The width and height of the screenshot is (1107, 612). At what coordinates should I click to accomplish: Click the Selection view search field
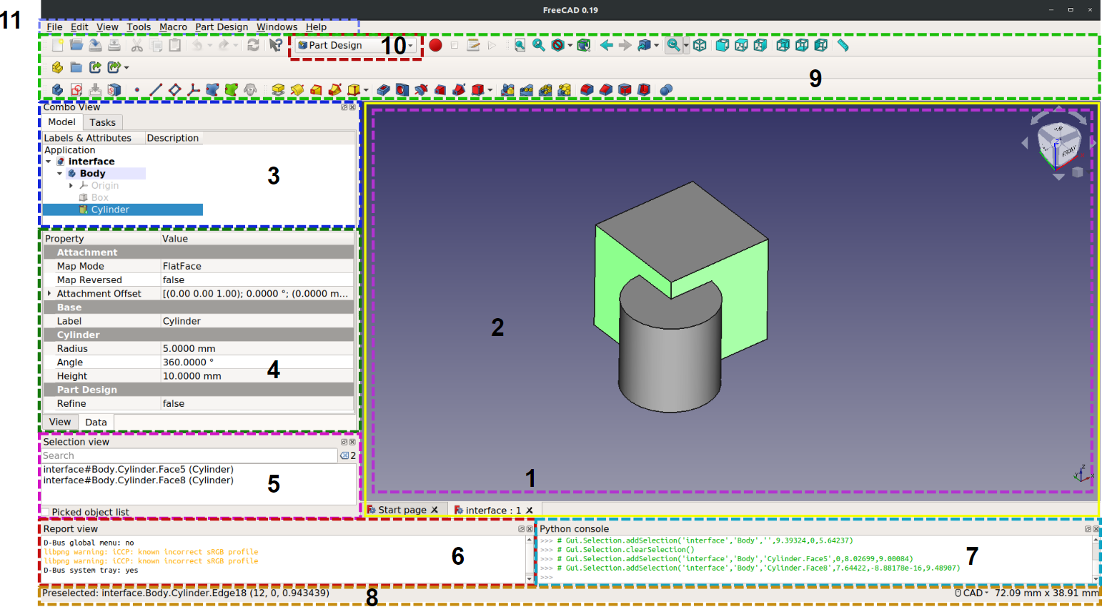(189, 455)
